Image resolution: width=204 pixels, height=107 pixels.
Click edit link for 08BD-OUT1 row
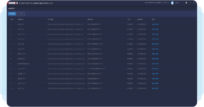(x=153, y=83)
